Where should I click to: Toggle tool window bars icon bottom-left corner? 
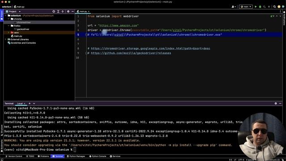[2, 160]
